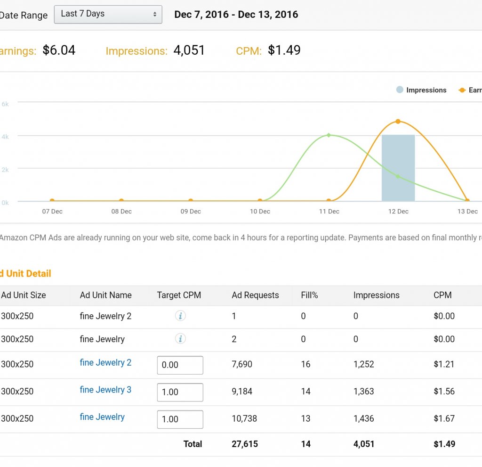Screen dimensions: 482x467
Task: Focus Target CPM field in the 10,738 requests row
Action: (180, 419)
